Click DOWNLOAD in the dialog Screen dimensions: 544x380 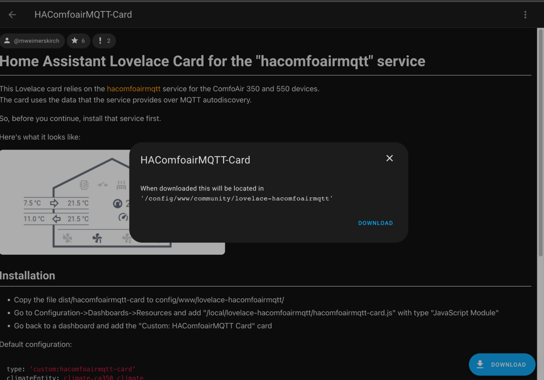[x=375, y=223]
